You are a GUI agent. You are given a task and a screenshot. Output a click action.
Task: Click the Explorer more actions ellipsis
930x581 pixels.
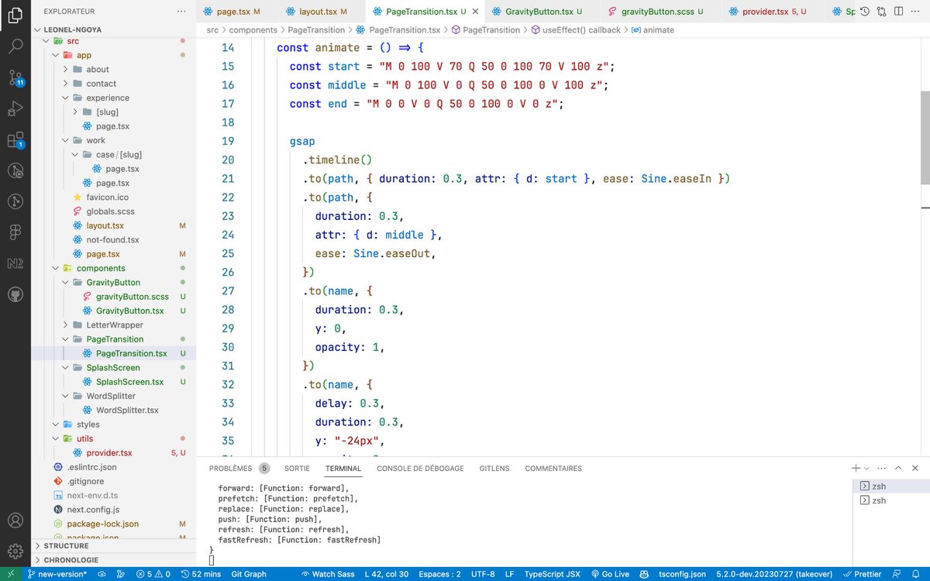pos(181,12)
